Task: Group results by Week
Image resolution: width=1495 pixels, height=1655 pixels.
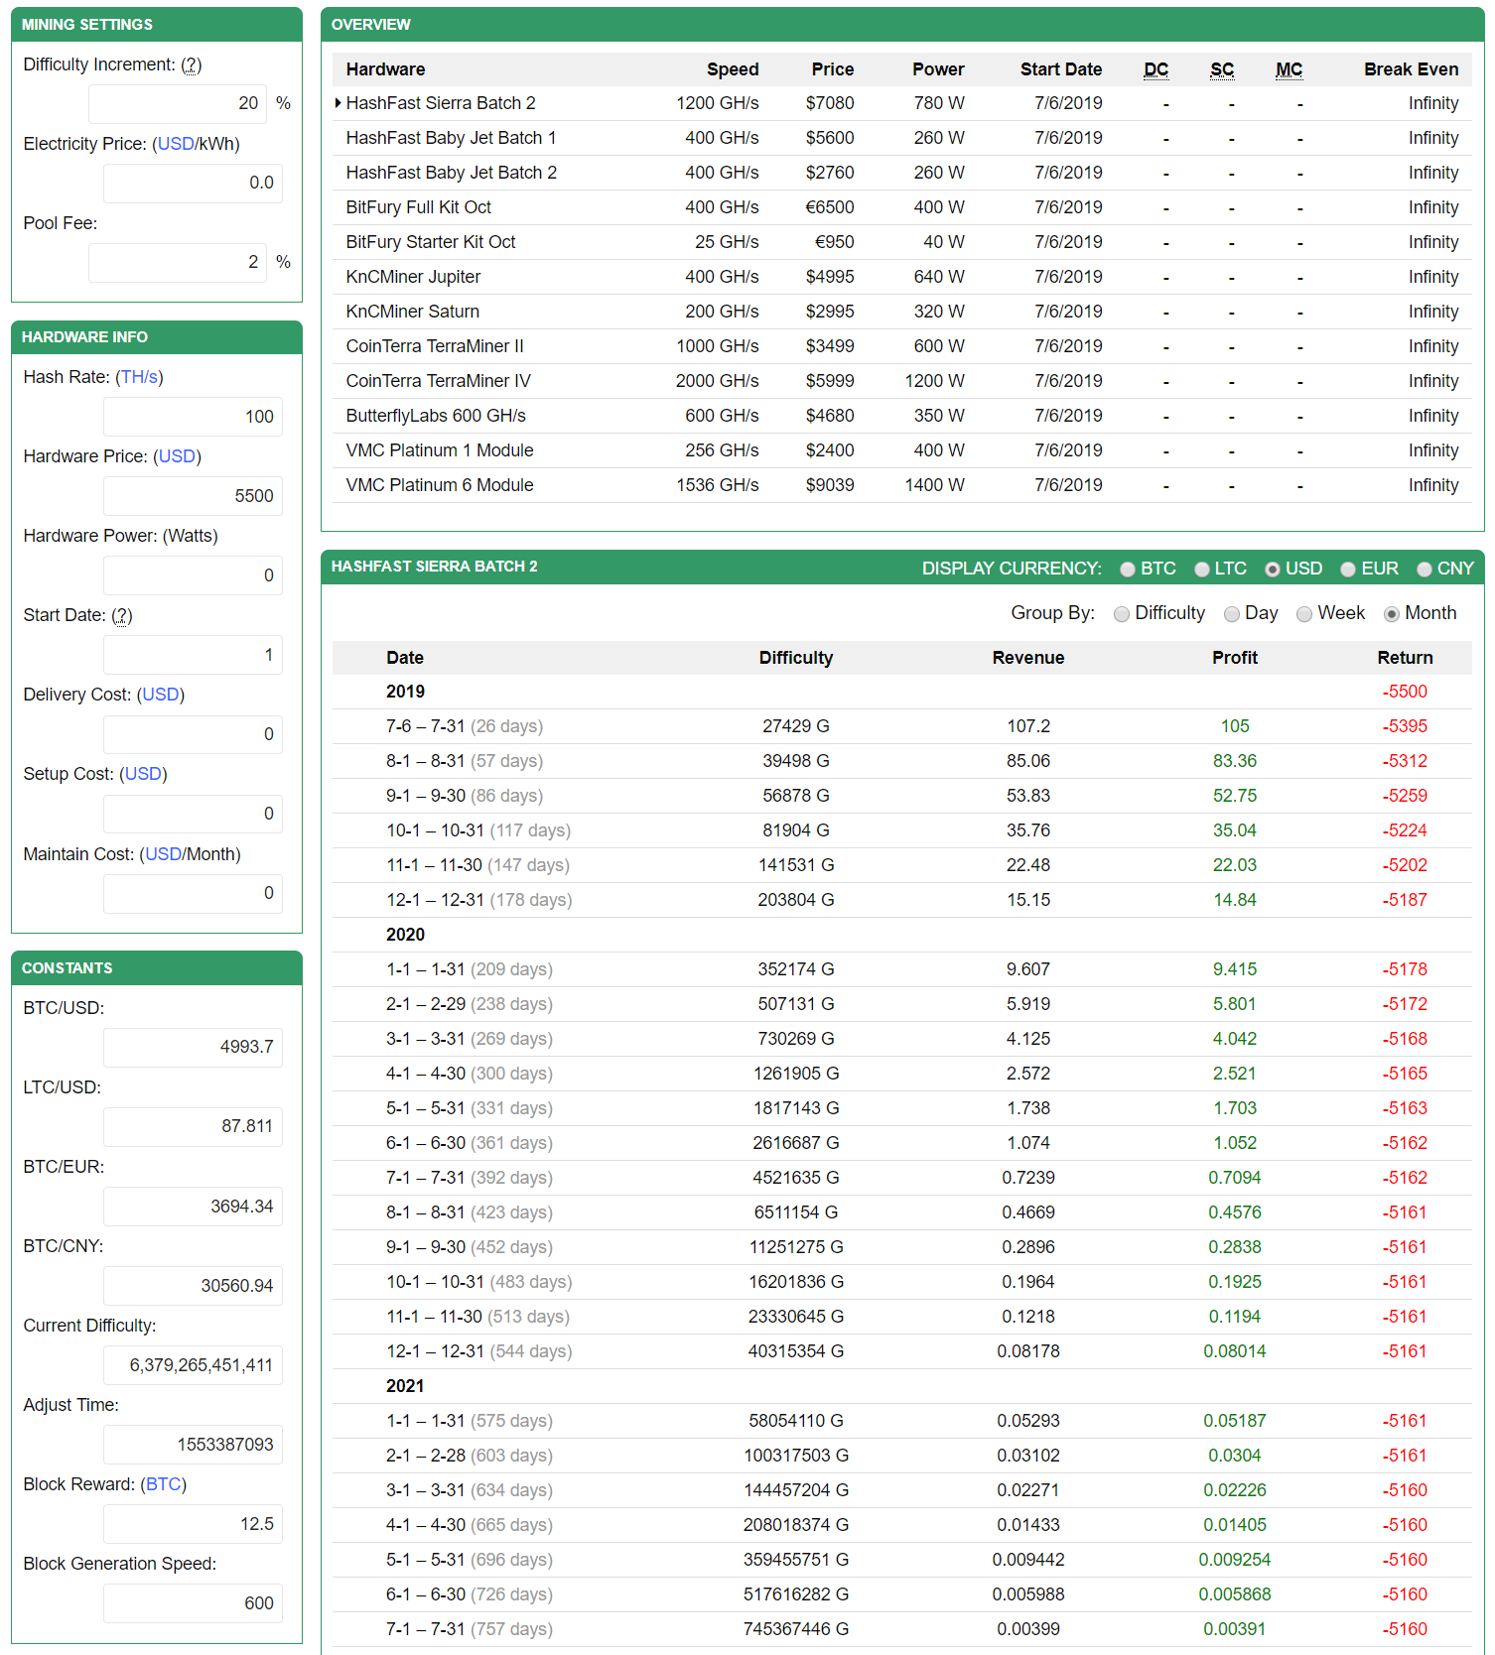Action: [x=1304, y=614]
